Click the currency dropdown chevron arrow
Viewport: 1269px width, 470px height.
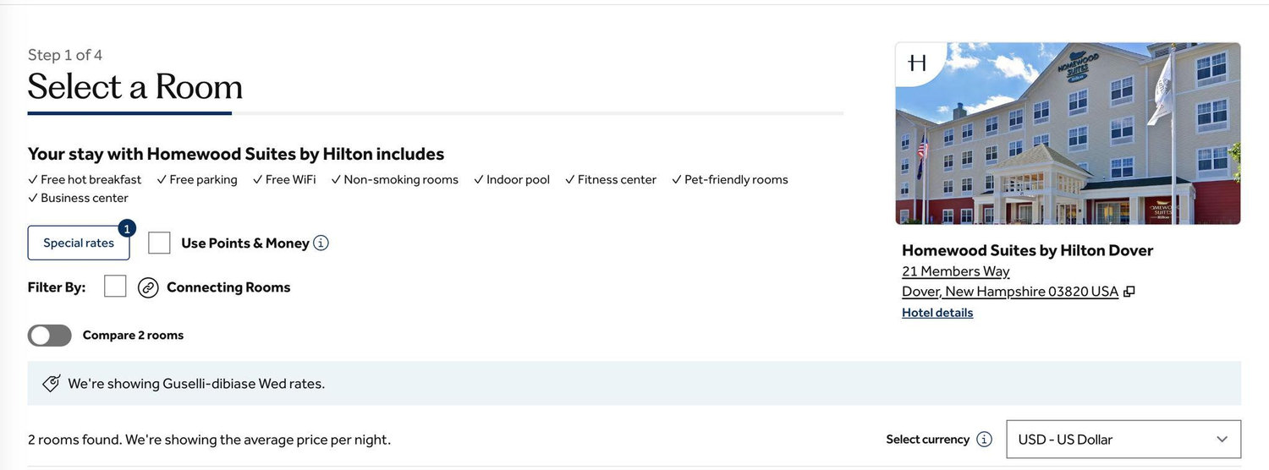click(1222, 440)
